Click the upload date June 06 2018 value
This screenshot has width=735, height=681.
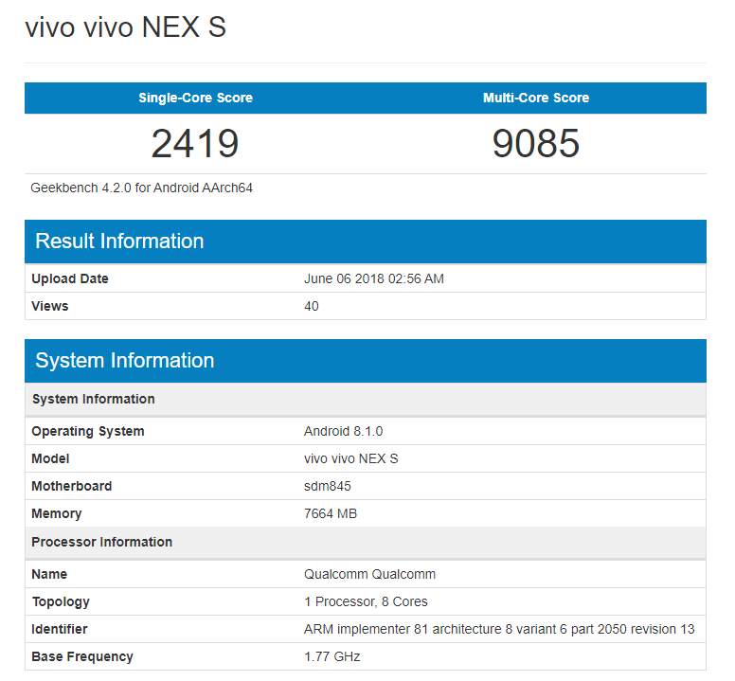[373, 278]
